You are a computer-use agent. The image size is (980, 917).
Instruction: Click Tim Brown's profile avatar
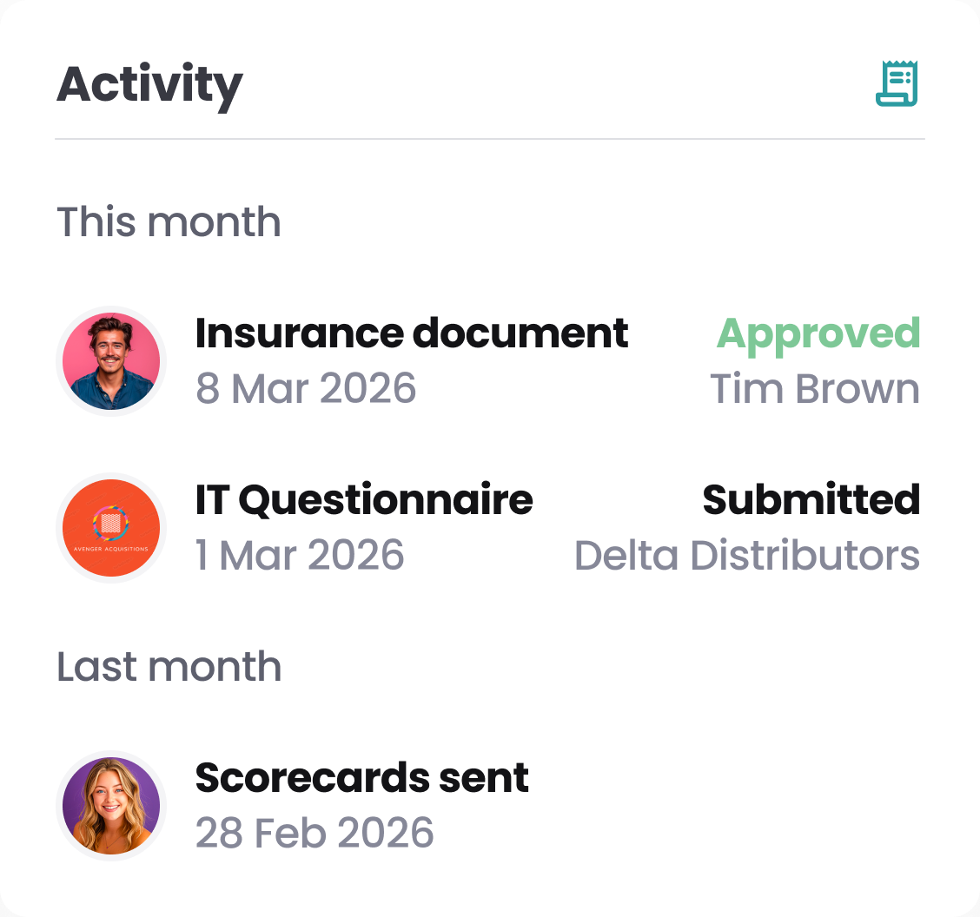[111, 361]
